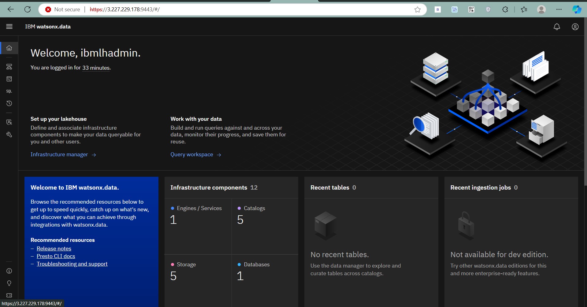
Task: Open Troubleshooting and support link
Action: (x=72, y=264)
